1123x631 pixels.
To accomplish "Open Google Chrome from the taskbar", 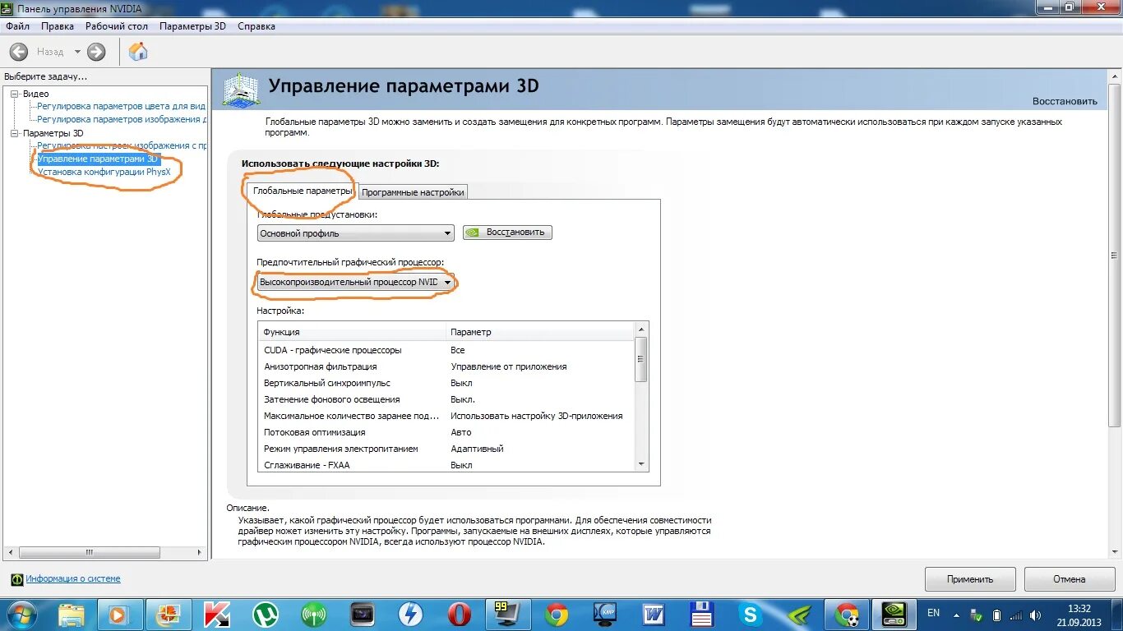I will coord(556,615).
